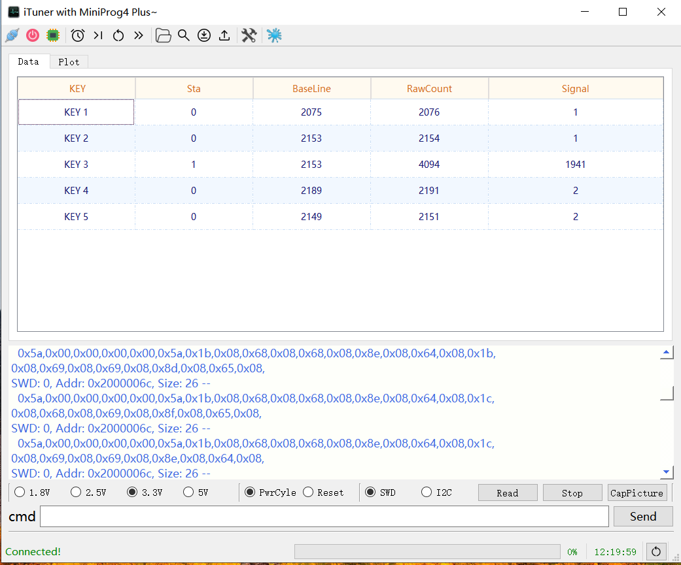Click the KEY column header
This screenshot has height=565, width=681.
(77, 88)
